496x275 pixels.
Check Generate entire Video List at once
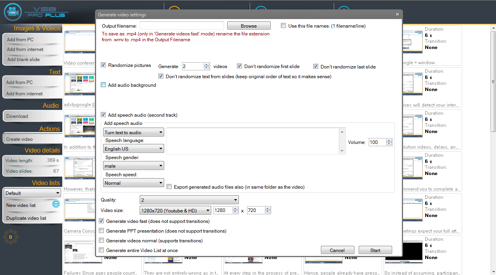(x=102, y=250)
